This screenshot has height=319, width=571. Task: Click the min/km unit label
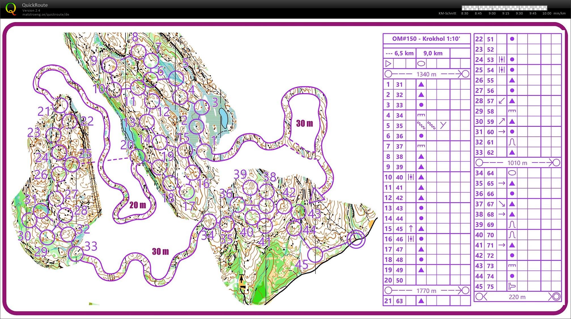559,13
